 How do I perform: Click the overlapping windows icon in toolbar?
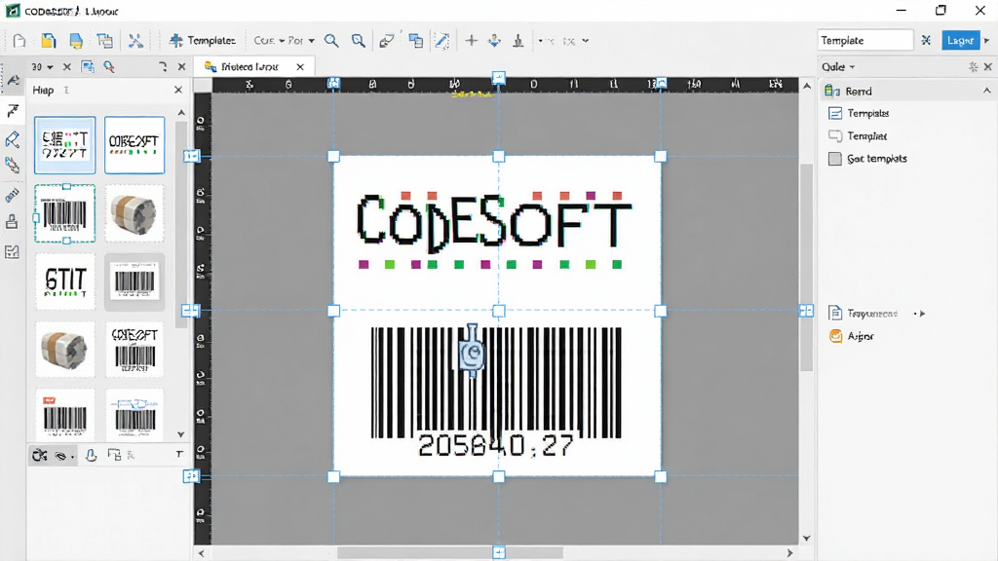pos(415,41)
